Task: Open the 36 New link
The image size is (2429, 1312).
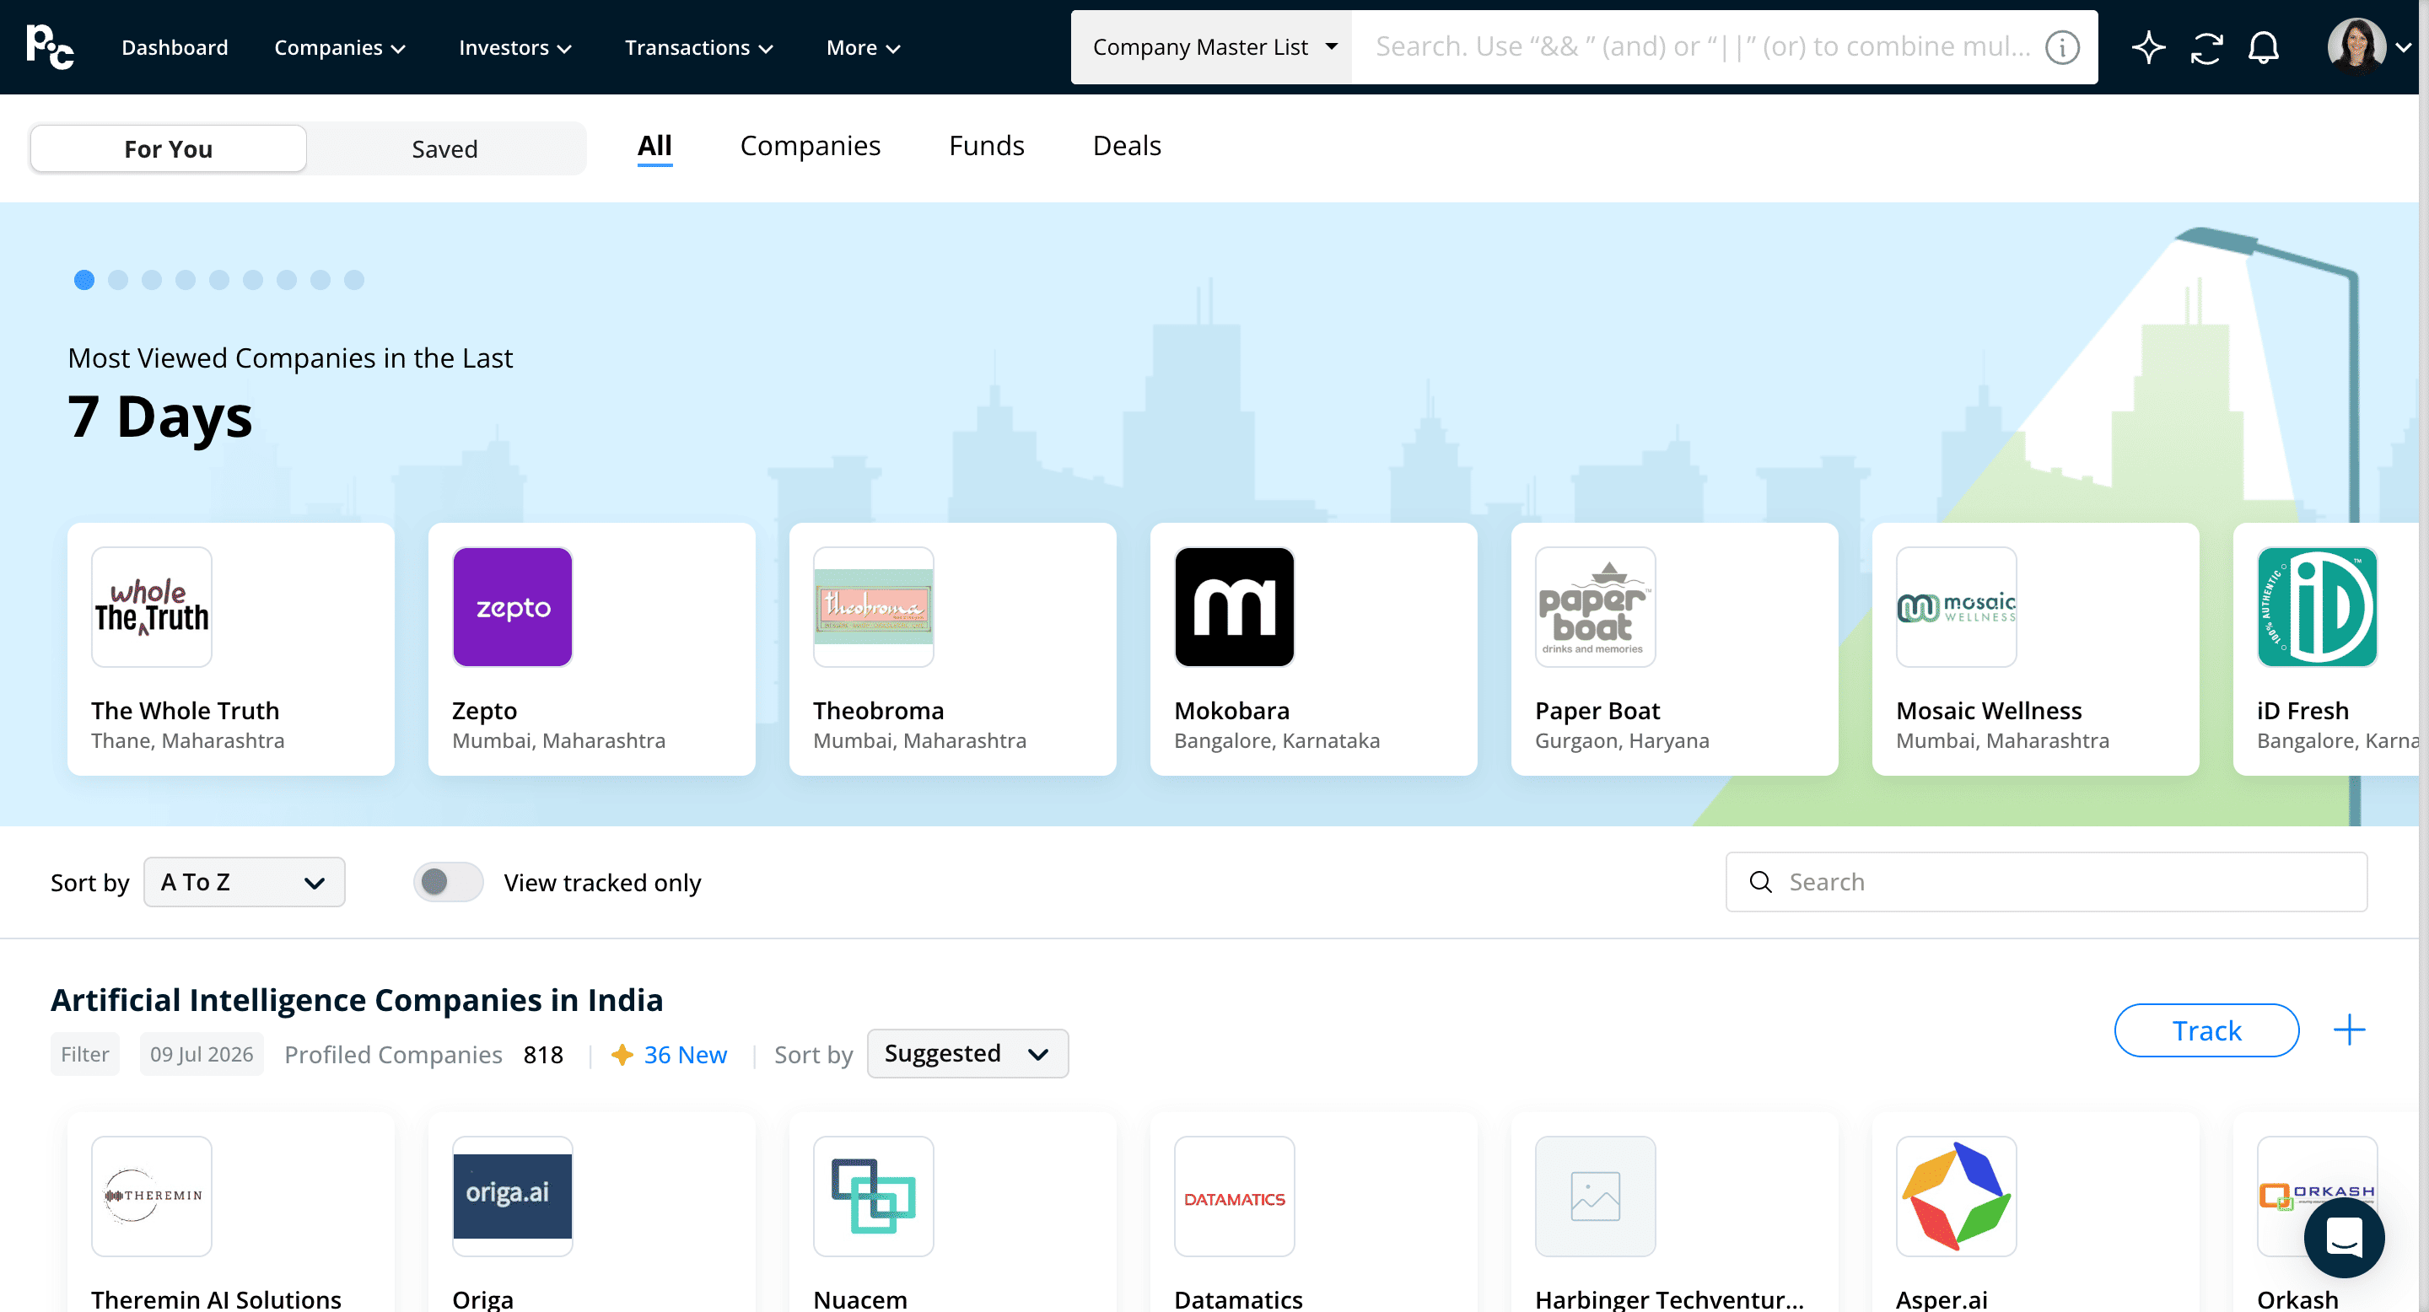Action: [x=686, y=1055]
